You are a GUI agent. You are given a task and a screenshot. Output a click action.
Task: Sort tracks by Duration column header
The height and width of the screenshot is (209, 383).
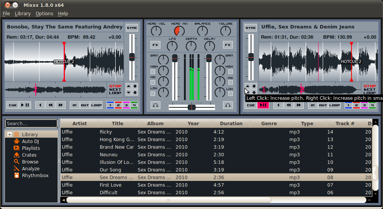[231, 123]
